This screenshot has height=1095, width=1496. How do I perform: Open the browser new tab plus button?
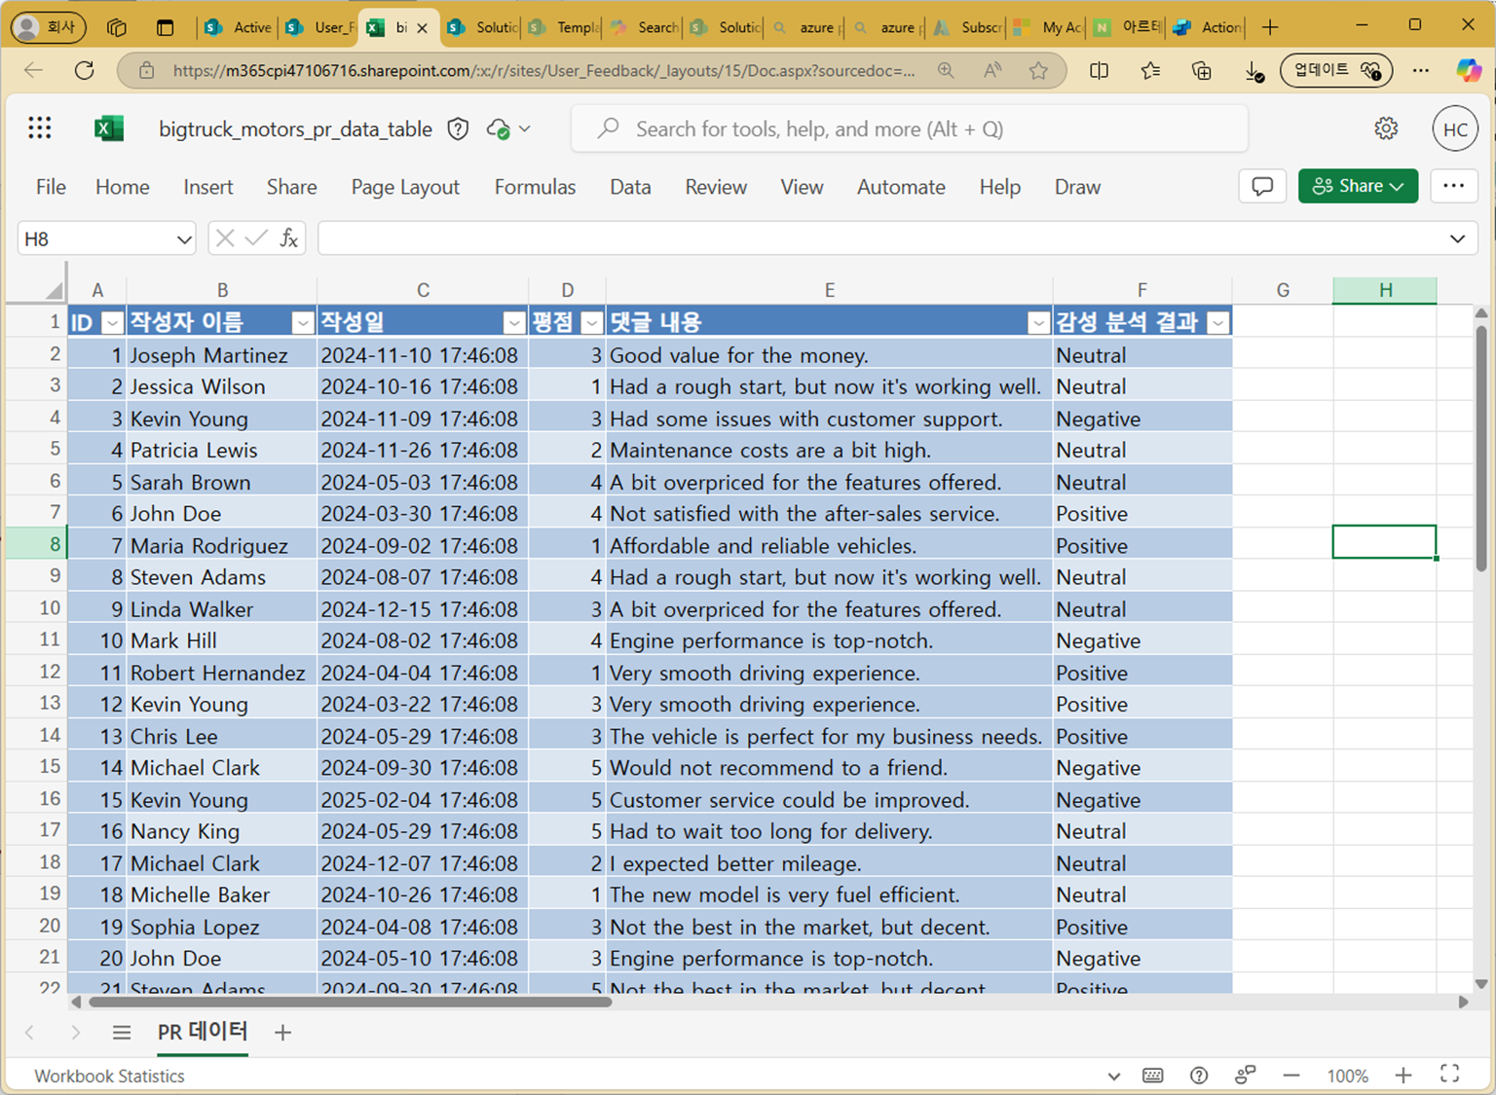(x=1269, y=27)
